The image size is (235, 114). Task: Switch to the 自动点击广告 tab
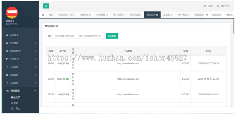pyautogui.click(x=65, y=15)
